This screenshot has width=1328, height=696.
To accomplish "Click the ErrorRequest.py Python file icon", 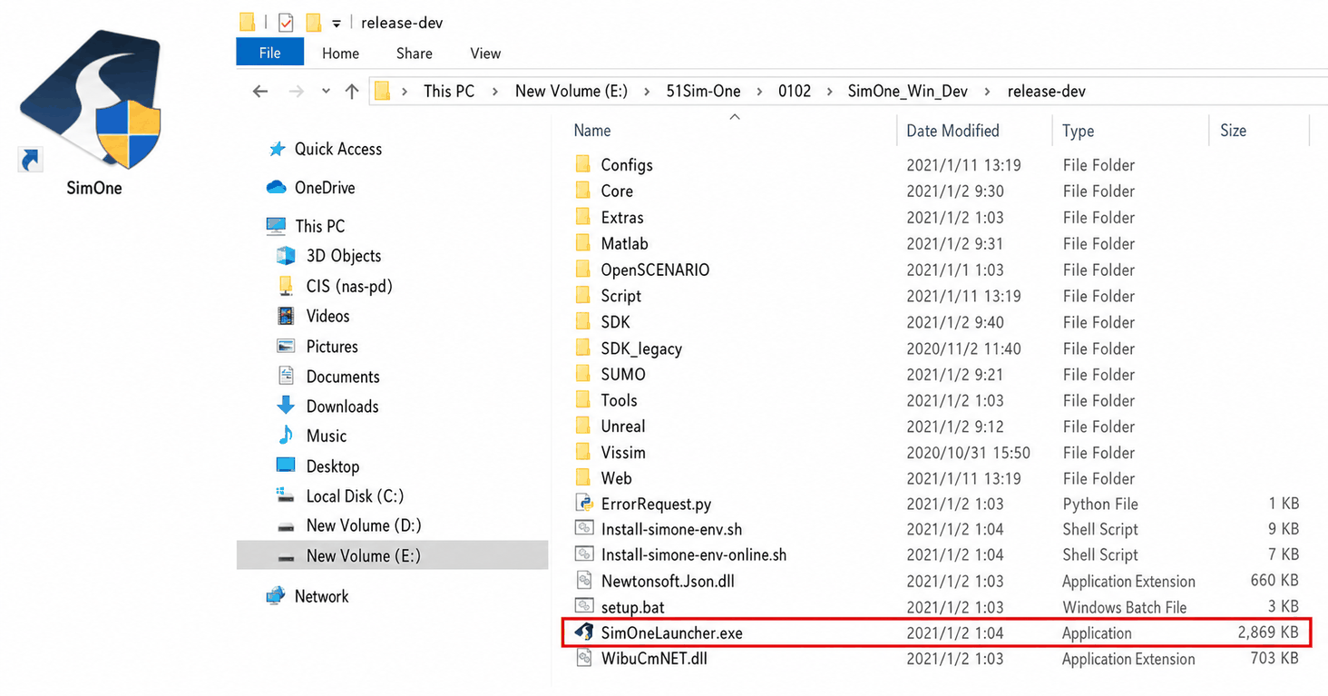I will [584, 504].
